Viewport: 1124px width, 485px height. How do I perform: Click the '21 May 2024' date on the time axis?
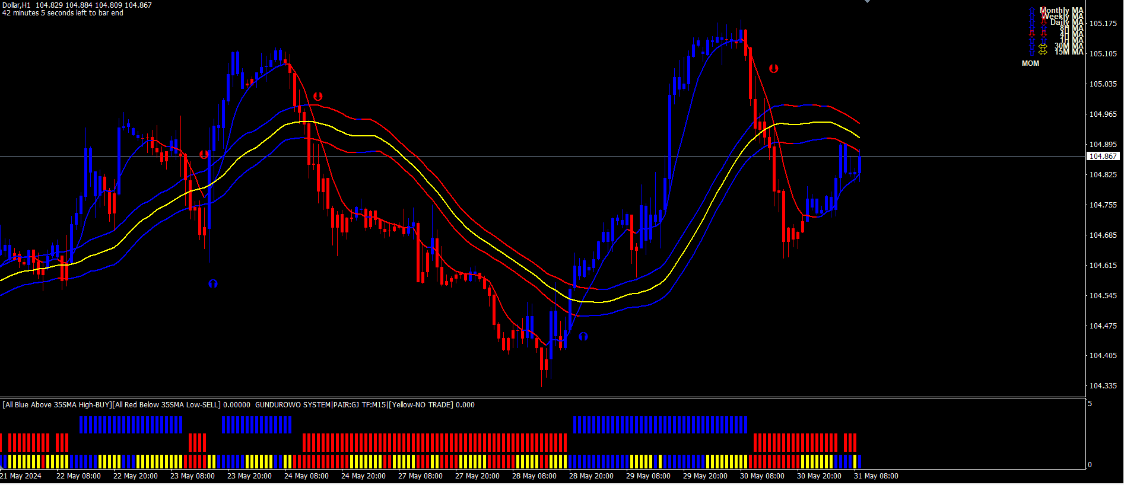(21, 476)
